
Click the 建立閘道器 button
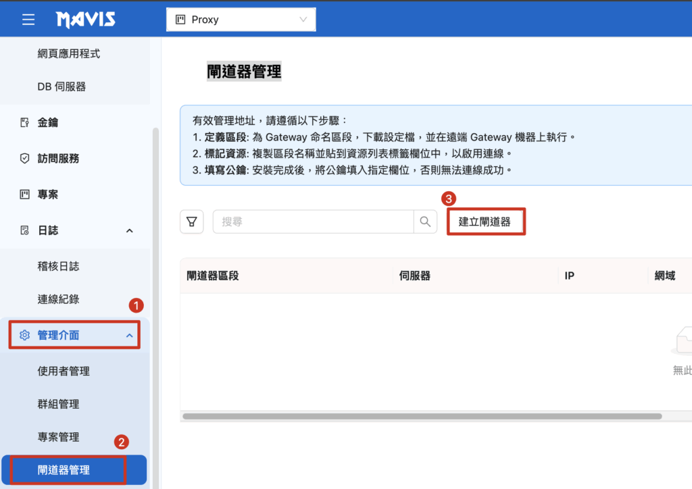click(485, 222)
